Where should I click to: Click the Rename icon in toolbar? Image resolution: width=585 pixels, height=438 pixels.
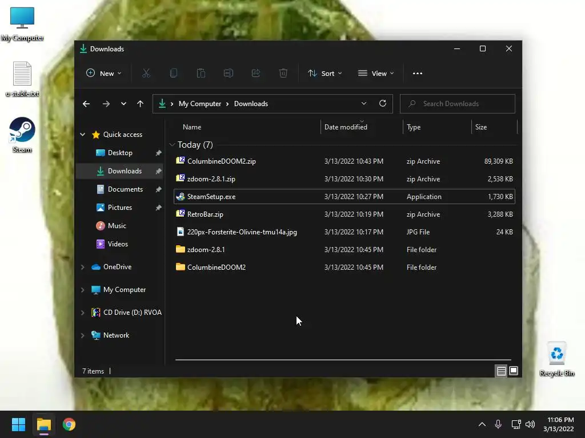[229, 74]
